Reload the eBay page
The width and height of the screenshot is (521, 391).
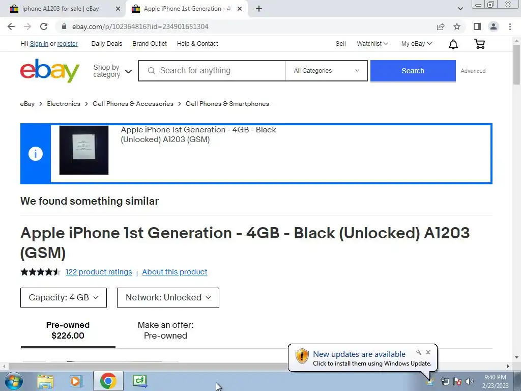pos(44,26)
